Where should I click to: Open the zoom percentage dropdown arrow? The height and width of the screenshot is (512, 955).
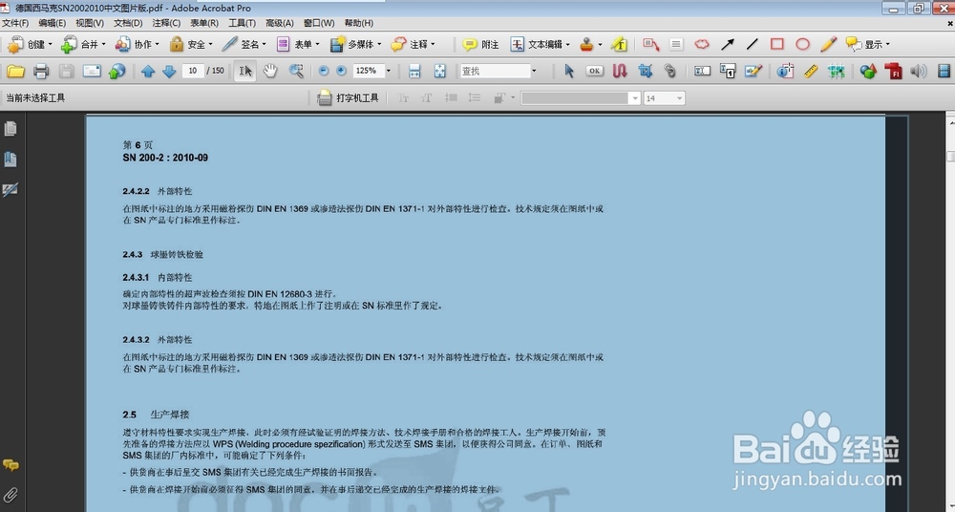(x=388, y=71)
